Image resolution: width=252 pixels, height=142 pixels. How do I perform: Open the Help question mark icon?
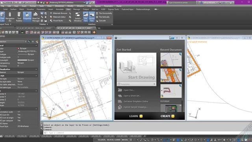coord(230,3)
